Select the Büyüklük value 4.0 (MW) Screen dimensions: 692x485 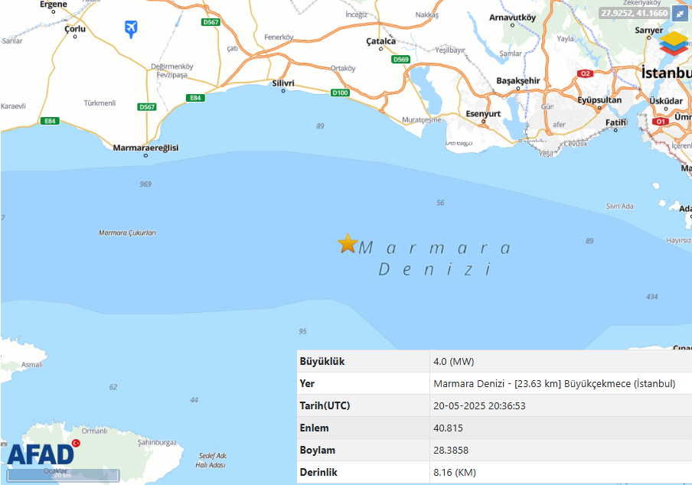[x=454, y=361]
